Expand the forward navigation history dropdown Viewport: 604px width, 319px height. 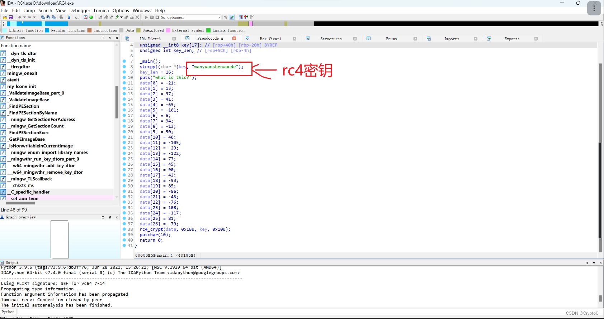34,17
